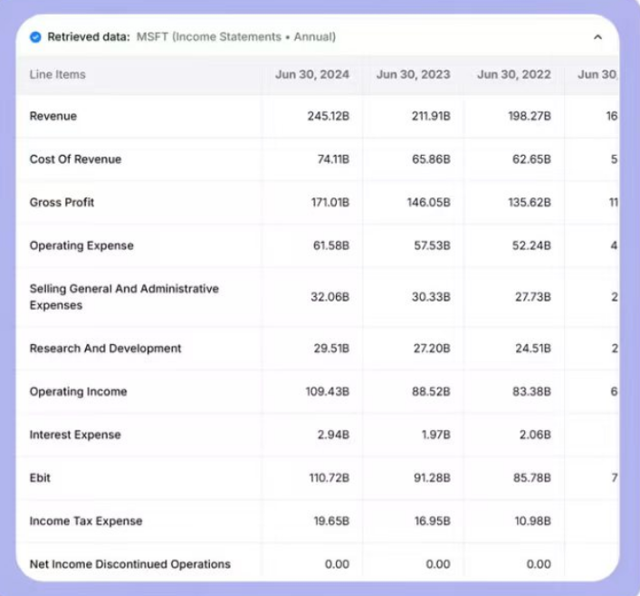This screenshot has width=640, height=596.
Task: Click Cost Of Revenue value 74.11B
Action: [x=333, y=159]
